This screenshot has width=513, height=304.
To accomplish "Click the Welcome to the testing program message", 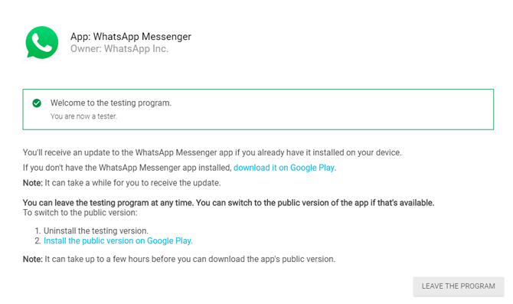I will pyautogui.click(x=111, y=103).
